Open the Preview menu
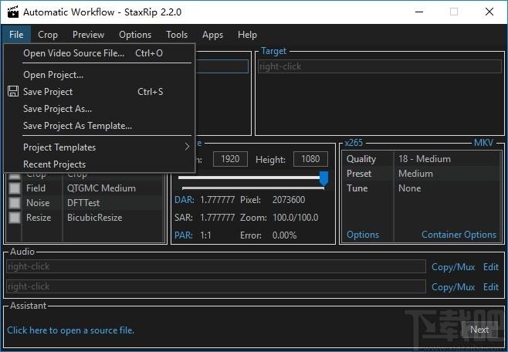 [88, 34]
